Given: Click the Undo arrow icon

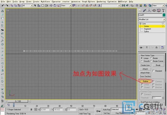Looking at the screenshot, I should point(3,5).
